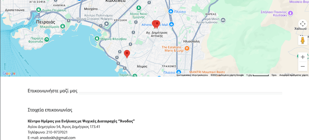Toggle the map scale bar units

[x=257, y=75]
